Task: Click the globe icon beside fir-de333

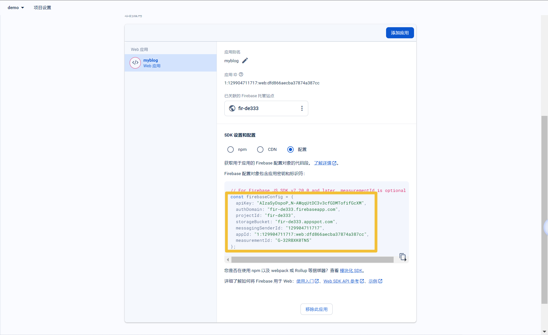Action: [232, 108]
